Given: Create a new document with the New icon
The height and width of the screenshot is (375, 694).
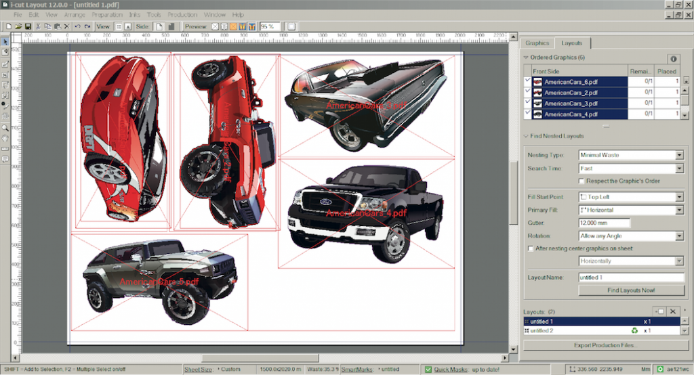Looking at the screenshot, I should point(8,26).
